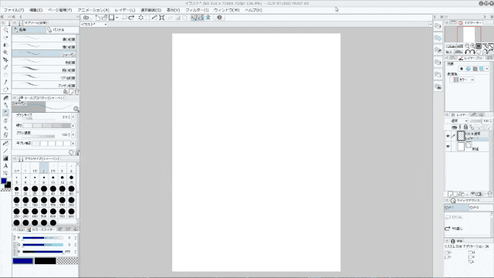Open the expression color カラー dropdown
This screenshot has width=494, height=278.
462,80
